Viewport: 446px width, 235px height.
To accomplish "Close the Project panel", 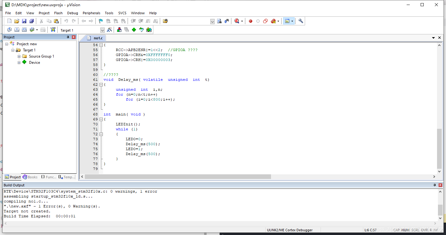I will (x=74, y=37).
